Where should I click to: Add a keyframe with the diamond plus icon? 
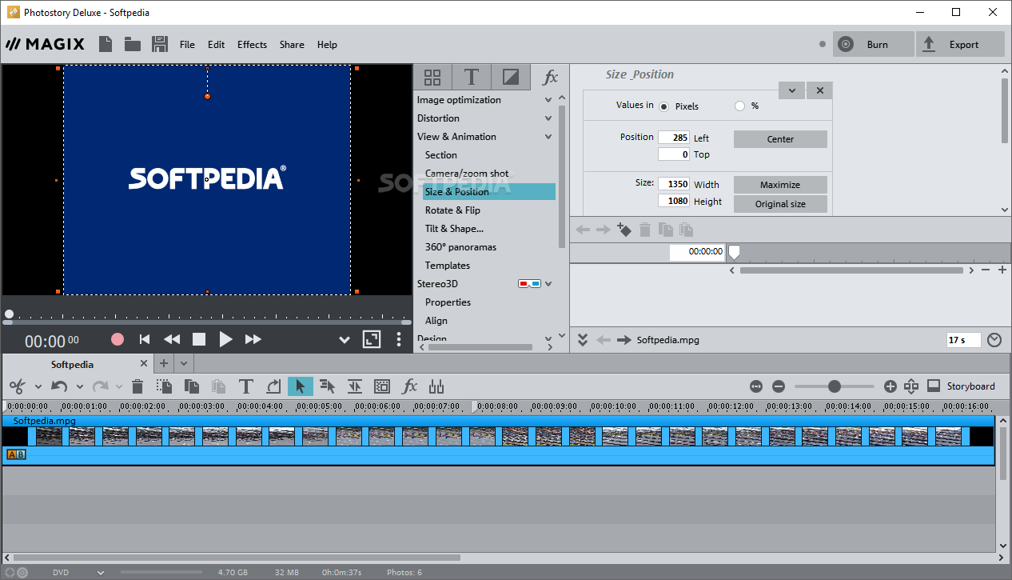pyautogui.click(x=624, y=230)
